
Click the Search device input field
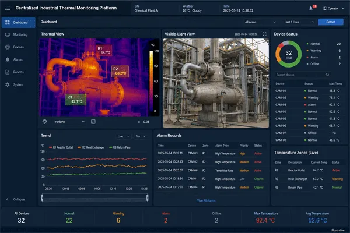click(303, 75)
